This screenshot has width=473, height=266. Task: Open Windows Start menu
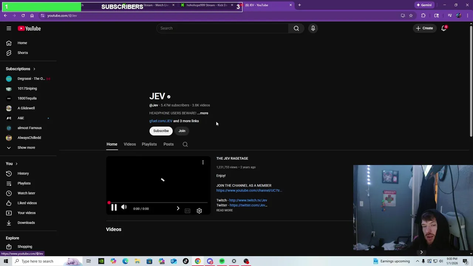pyautogui.click(x=6, y=261)
